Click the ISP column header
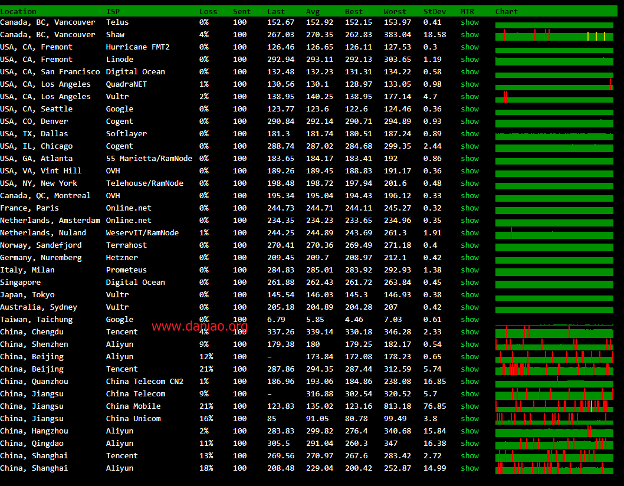The width and height of the screenshot is (624, 486). (113, 12)
